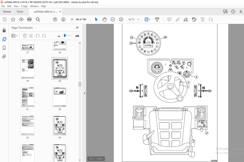Go to the previous page arrow
Viewport: 244px width, 162px height.
click(x=55, y=19)
